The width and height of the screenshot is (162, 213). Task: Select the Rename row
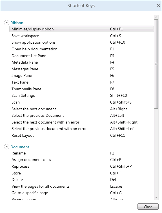pyautogui.click(x=81, y=153)
